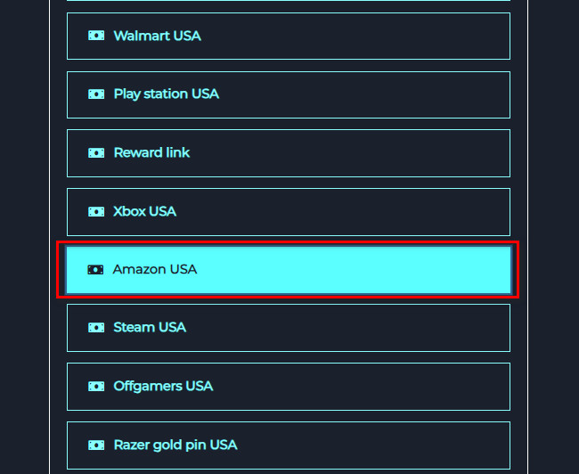Click the money icon beside Walmart USA
This screenshot has height=474, width=579.
point(96,36)
